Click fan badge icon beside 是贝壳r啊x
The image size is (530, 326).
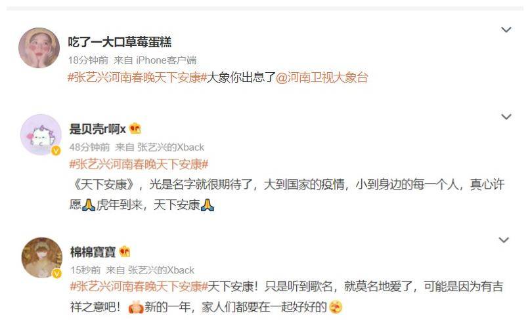[135, 129]
